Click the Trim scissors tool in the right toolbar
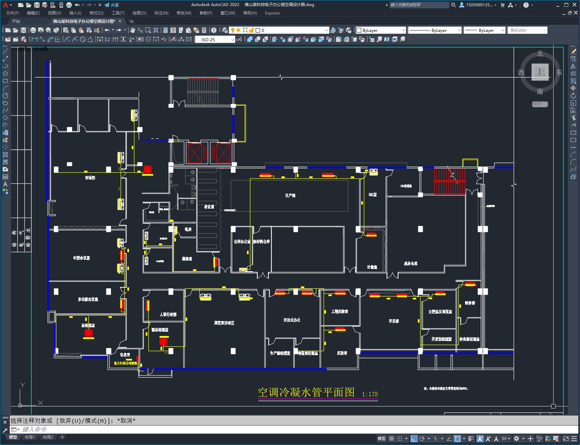The height and width of the screenshot is (445, 580). tap(573, 118)
